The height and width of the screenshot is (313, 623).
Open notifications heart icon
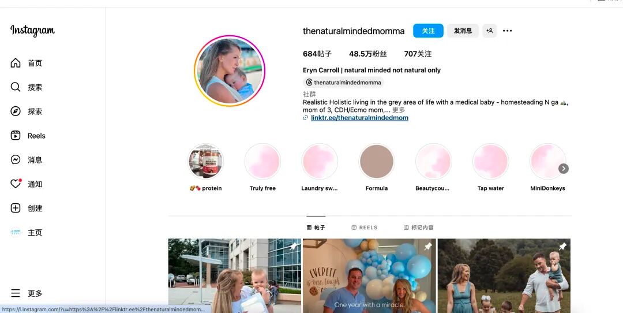click(16, 184)
